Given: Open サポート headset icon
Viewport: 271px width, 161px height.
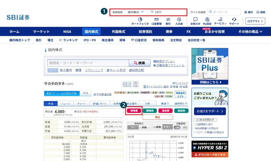Looking at the screenshot, I should [234, 19].
